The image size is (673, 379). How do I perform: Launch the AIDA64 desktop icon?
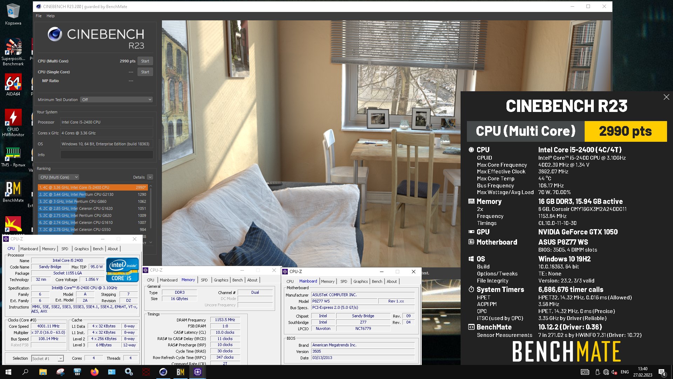coord(13,85)
